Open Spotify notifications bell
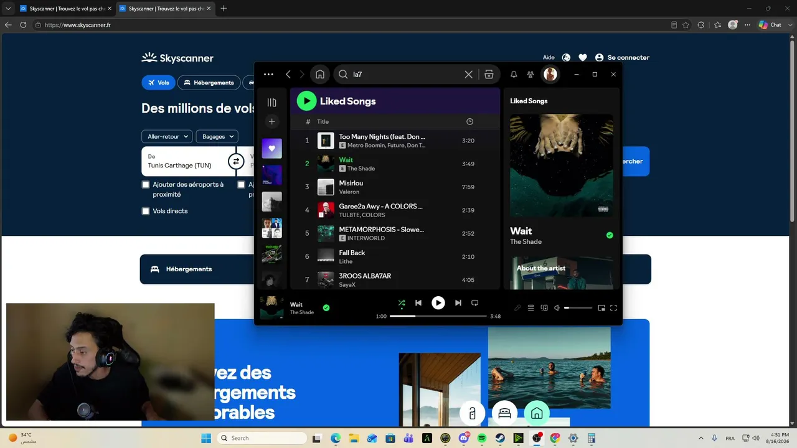The width and height of the screenshot is (797, 448). point(514,75)
